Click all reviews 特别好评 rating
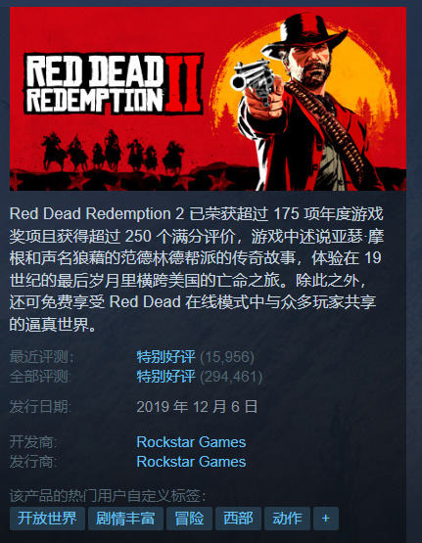 [165, 377]
